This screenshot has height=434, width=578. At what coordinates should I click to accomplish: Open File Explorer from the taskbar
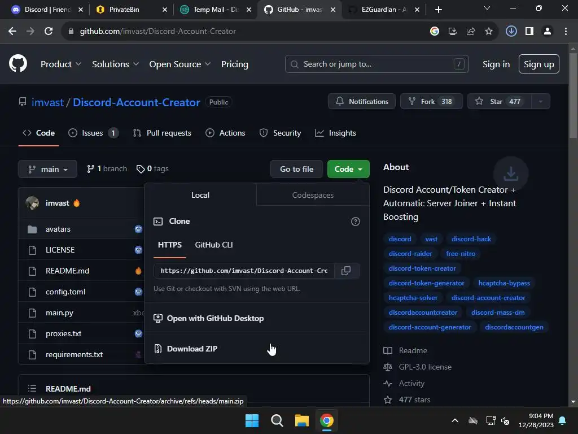click(x=301, y=420)
